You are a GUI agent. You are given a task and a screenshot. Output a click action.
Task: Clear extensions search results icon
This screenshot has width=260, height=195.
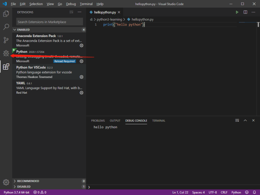[71, 12]
